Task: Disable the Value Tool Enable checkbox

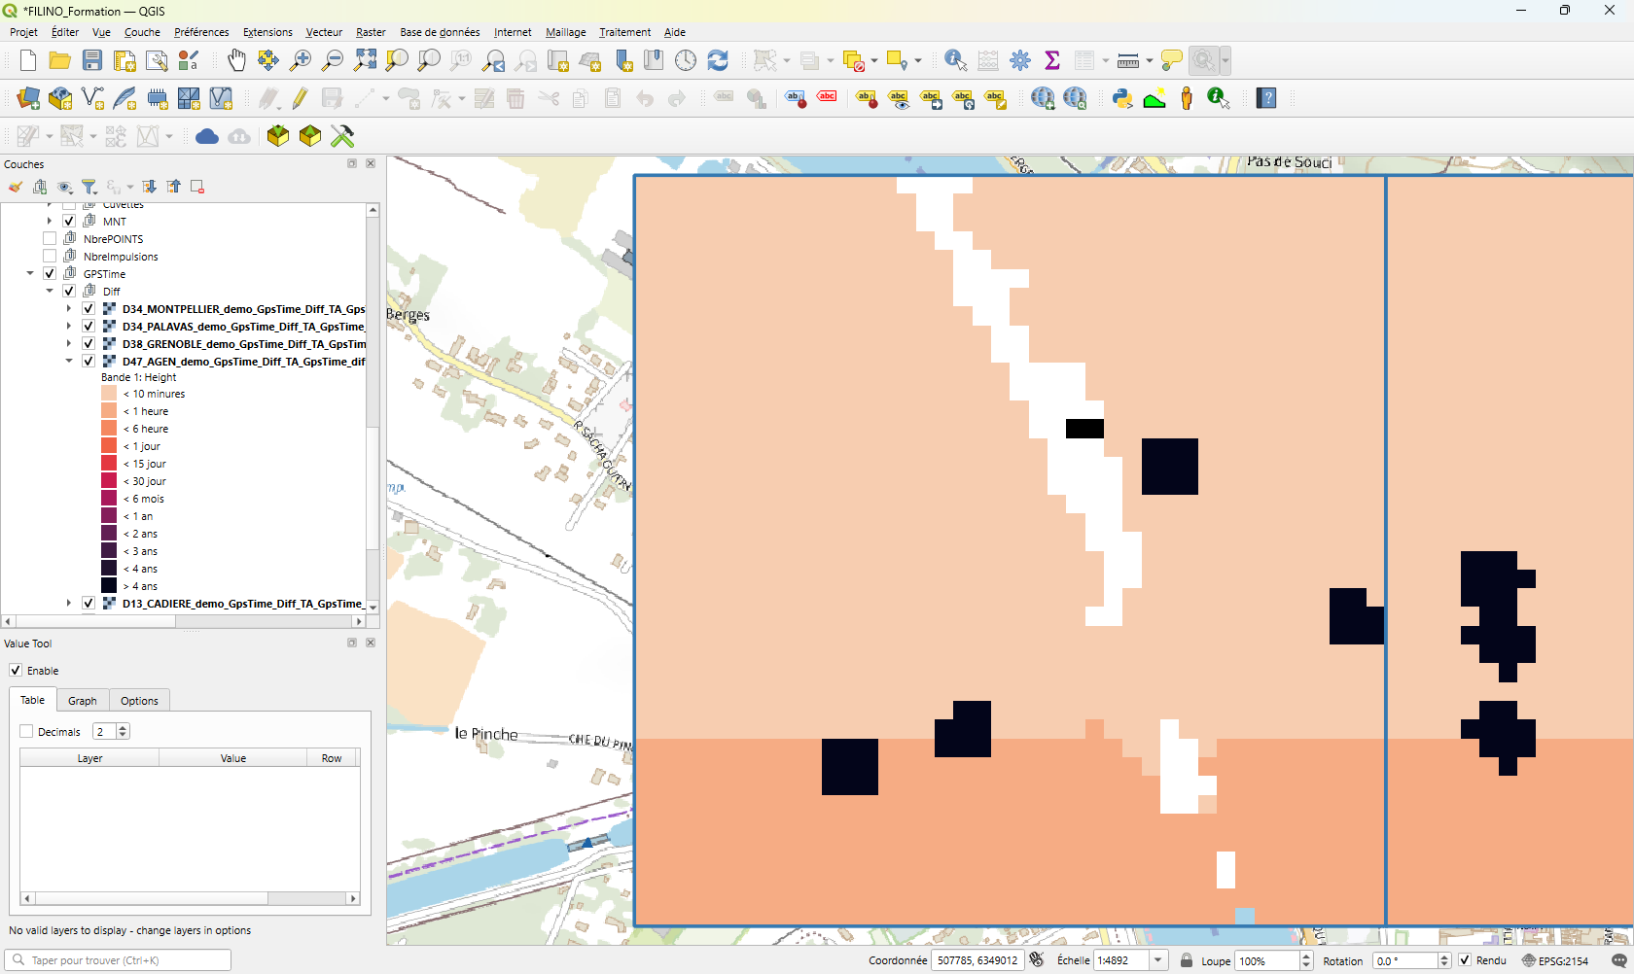Action: (x=16, y=671)
